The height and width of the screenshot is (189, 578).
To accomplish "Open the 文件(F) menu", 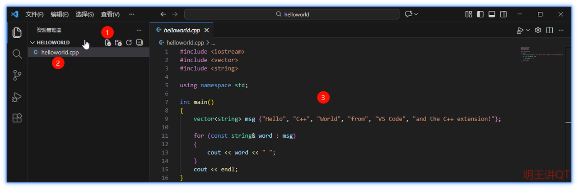I will click(34, 14).
